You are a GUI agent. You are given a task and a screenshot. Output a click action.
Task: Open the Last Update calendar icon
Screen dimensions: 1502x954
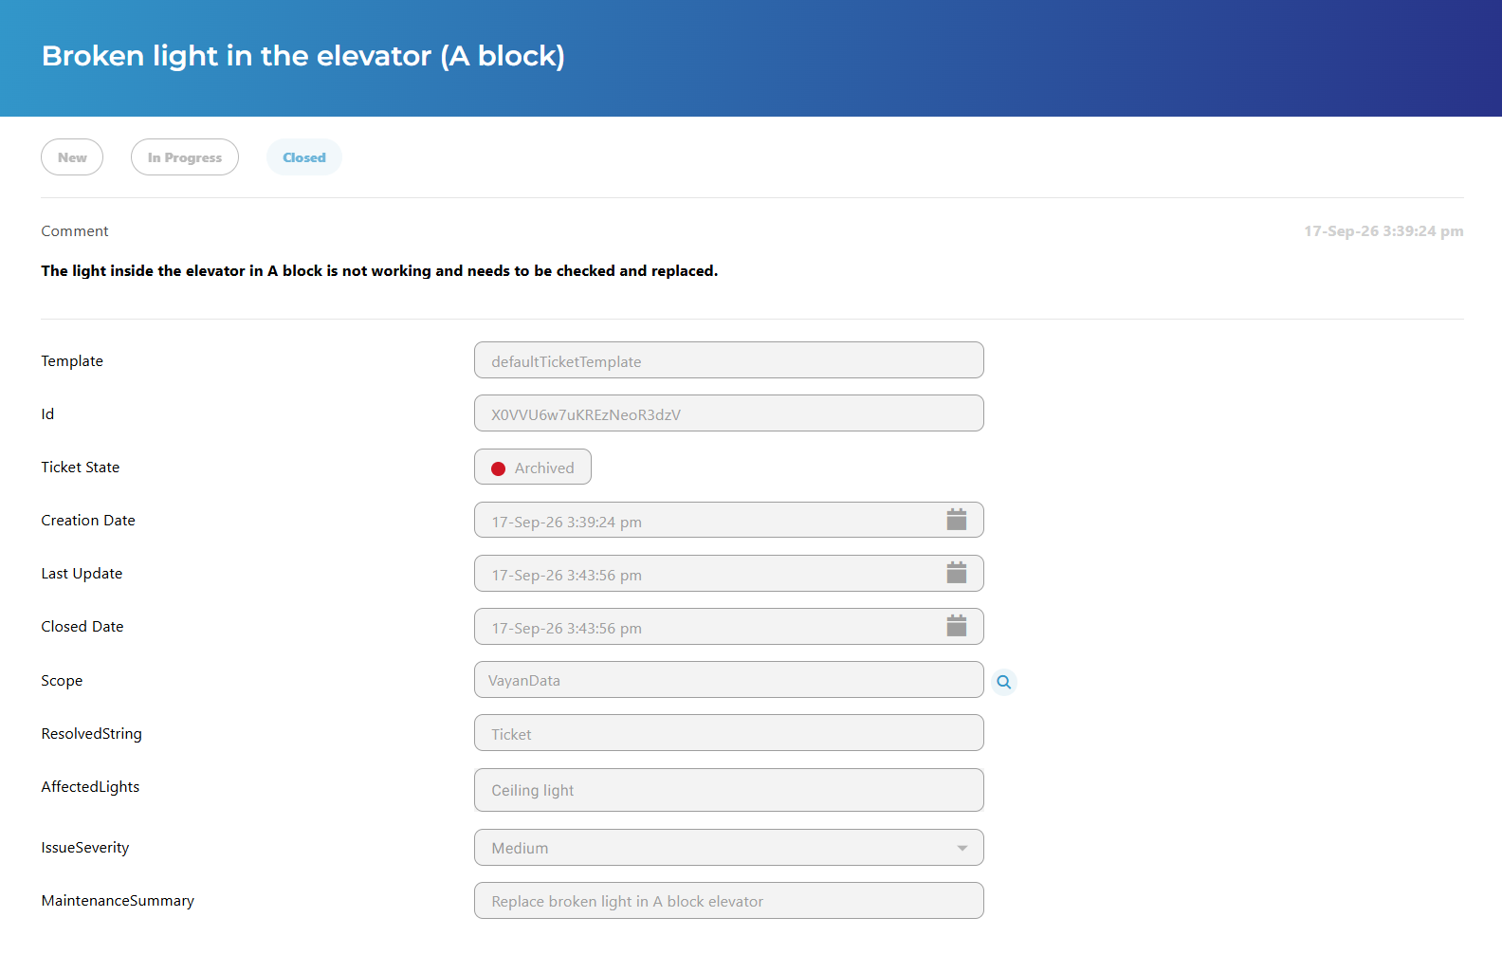point(956,573)
